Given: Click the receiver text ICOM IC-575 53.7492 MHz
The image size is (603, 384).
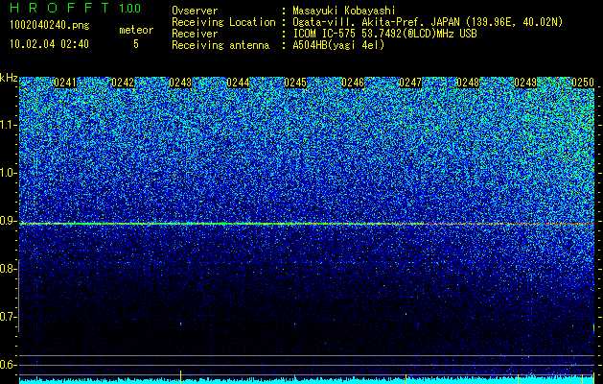Looking at the screenshot, I should [x=384, y=34].
